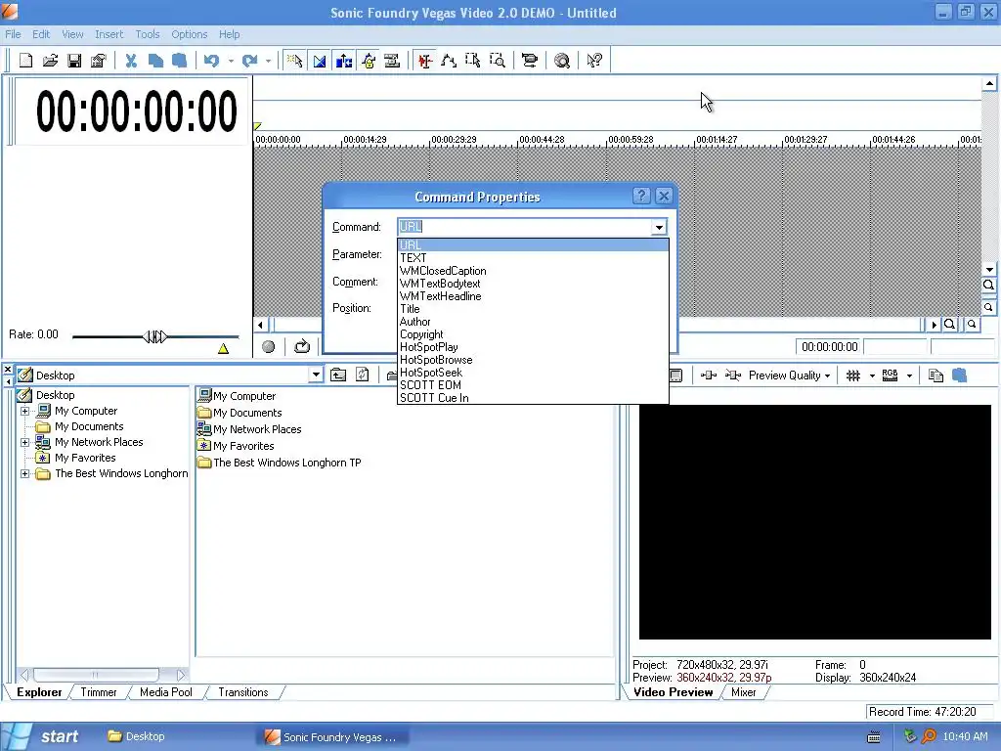Click the Cut scissors icon
The image size is (1001, 751).
(x=132, y=61)
